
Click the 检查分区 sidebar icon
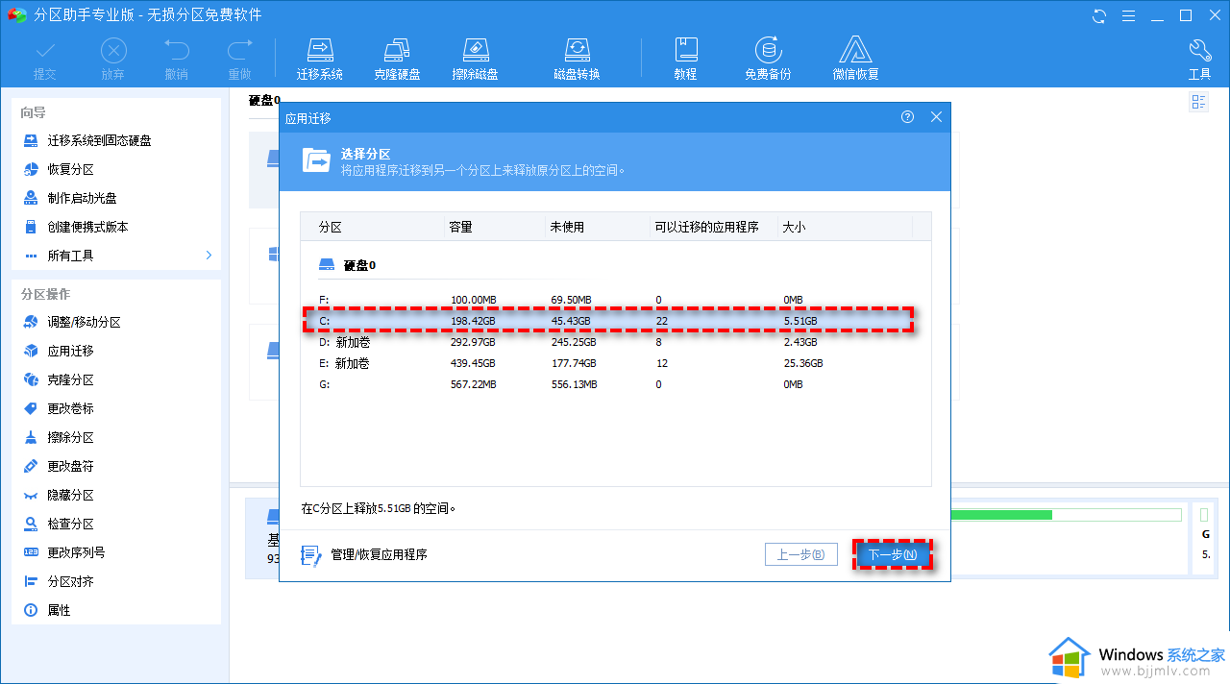pos(30,525)
